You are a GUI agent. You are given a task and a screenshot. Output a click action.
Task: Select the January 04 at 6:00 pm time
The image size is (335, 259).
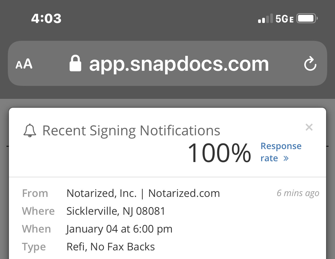pos(119,229)
